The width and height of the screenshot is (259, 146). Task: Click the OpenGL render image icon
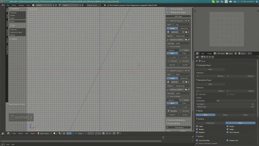(114, 133)
